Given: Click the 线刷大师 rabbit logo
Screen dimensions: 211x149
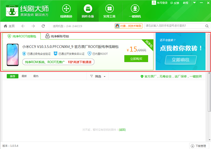Looking at the screenshot, I should [x=12, y=11].
